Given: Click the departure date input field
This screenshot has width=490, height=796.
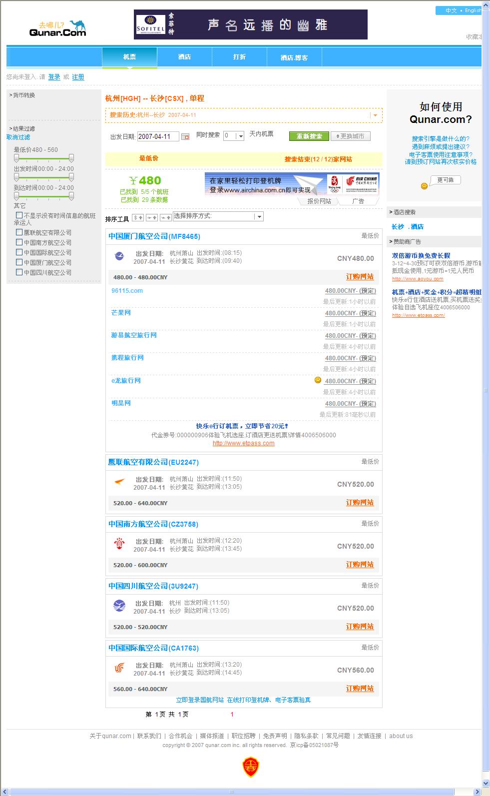Looking at the screenshot, I should click(x=158, y=136).
